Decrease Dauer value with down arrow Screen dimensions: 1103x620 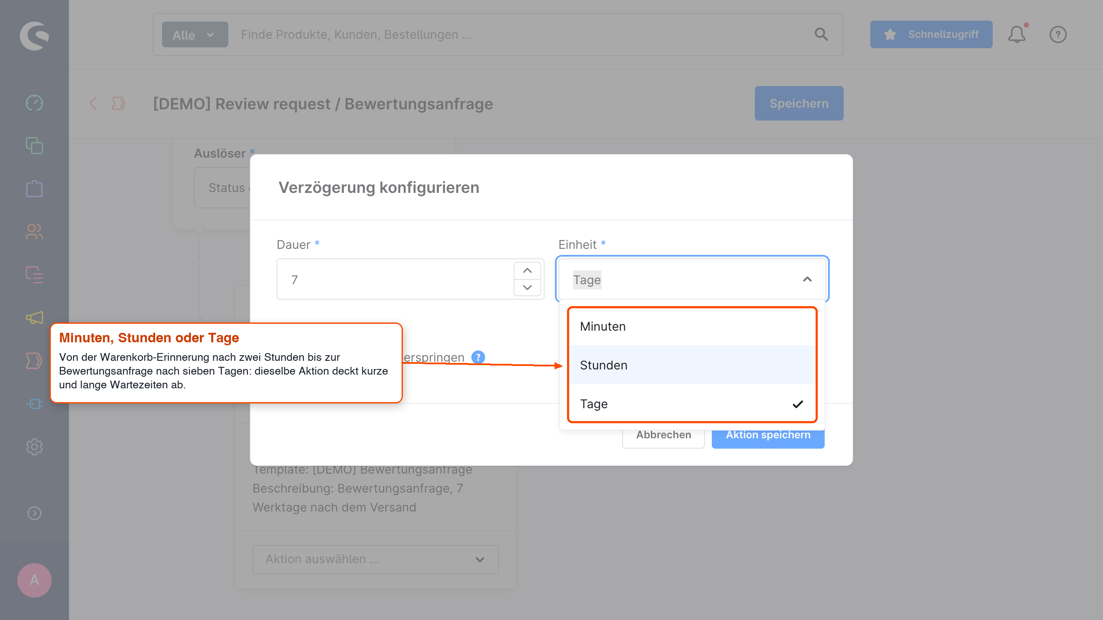[x=527, y=287]
